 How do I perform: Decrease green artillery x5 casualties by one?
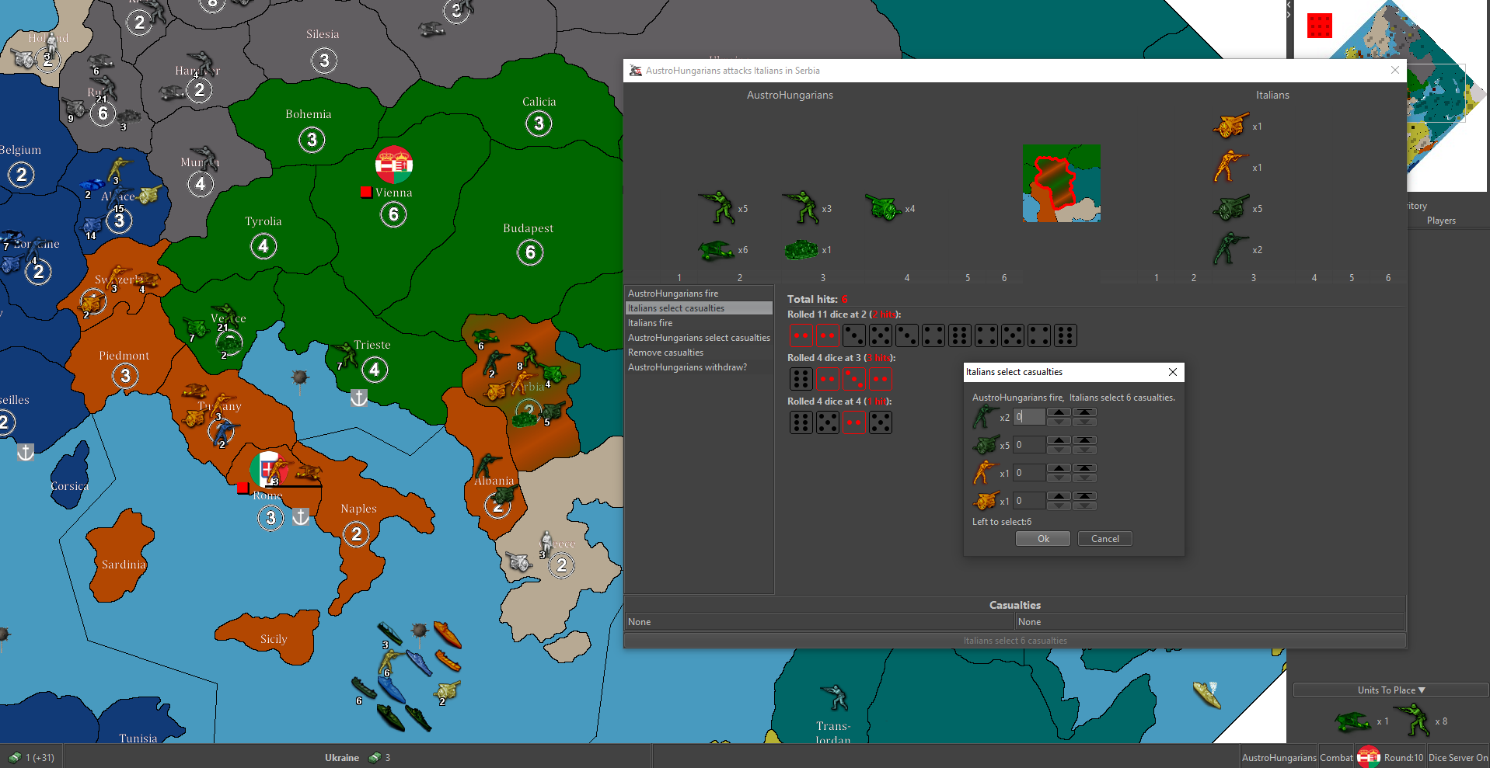[x=1059, y=450]
